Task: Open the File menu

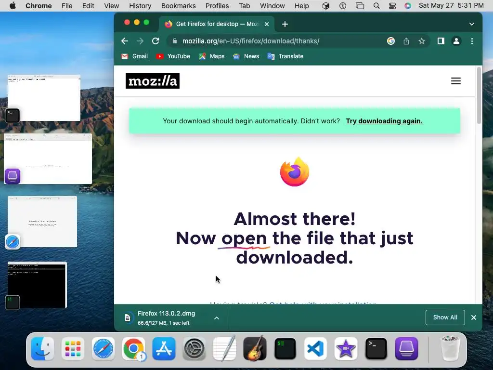Action: pyautogui.click(x=66, y=6)
